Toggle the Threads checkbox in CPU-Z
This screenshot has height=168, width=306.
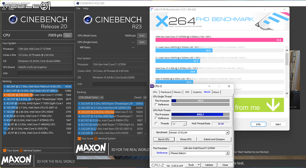click(x=156, y=124)
